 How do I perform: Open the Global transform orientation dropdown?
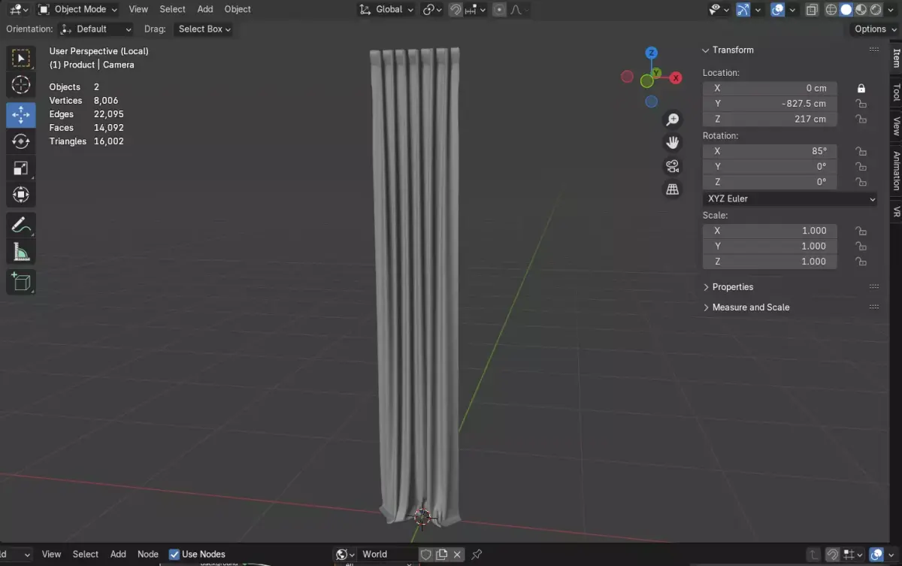point(387,10)
